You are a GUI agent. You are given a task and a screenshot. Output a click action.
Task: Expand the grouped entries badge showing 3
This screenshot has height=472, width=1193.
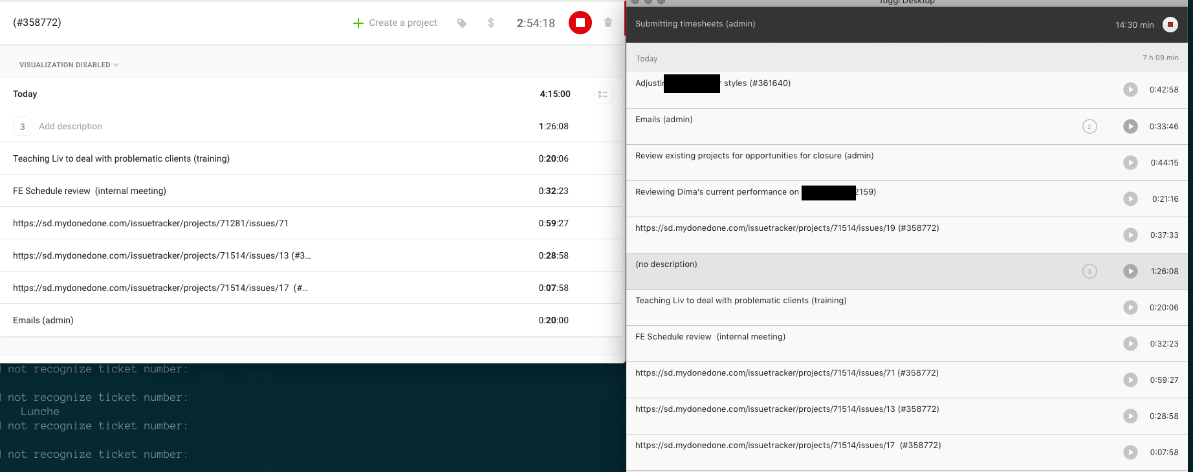pyautogui.click(x=23, y=126)
